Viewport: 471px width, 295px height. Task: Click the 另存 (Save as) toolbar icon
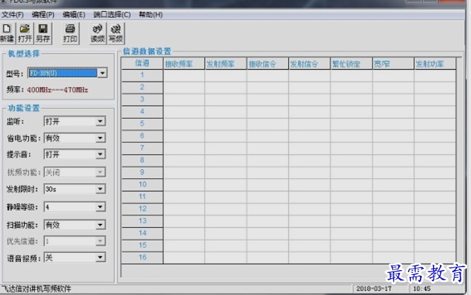point(43,33)
